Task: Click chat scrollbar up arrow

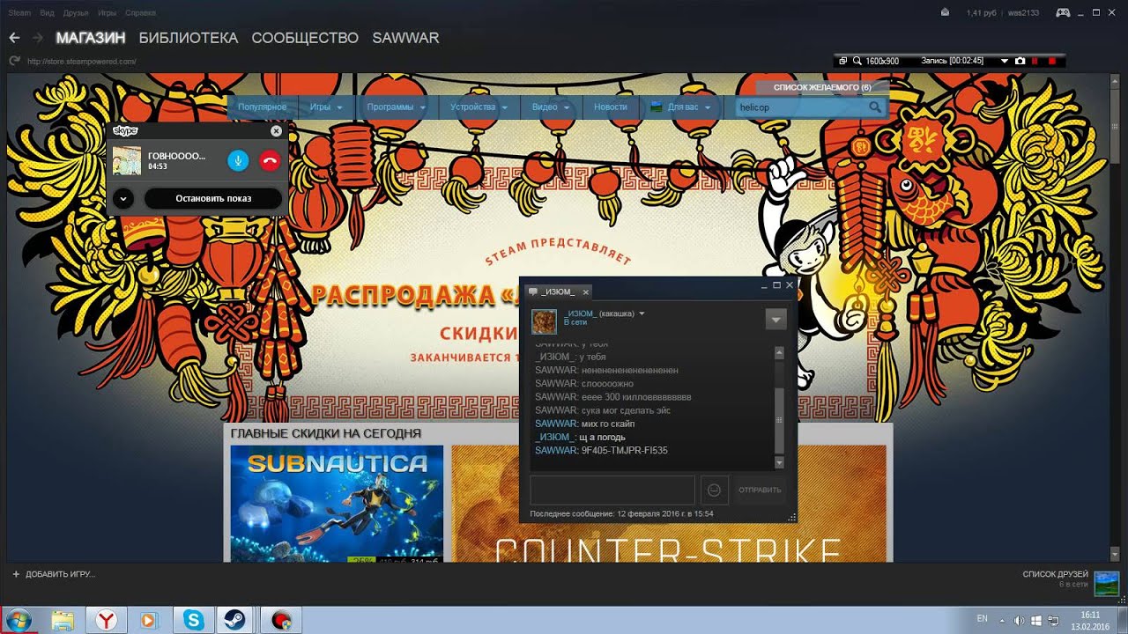Action: coord(779,352)
